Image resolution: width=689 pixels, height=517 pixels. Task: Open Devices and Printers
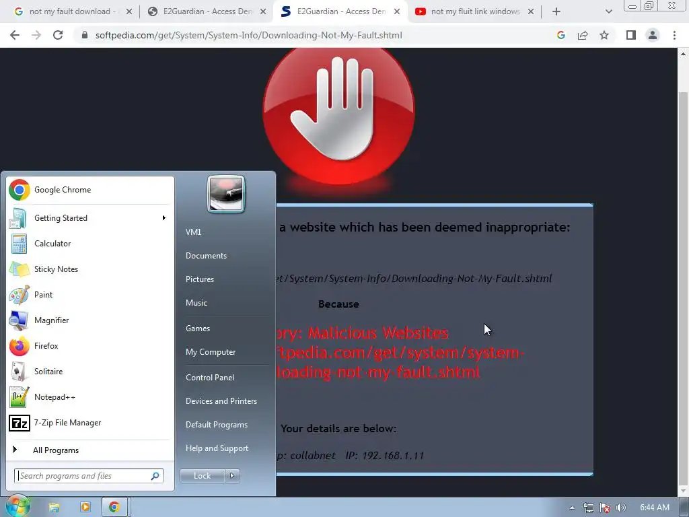[x=221, y=401]
